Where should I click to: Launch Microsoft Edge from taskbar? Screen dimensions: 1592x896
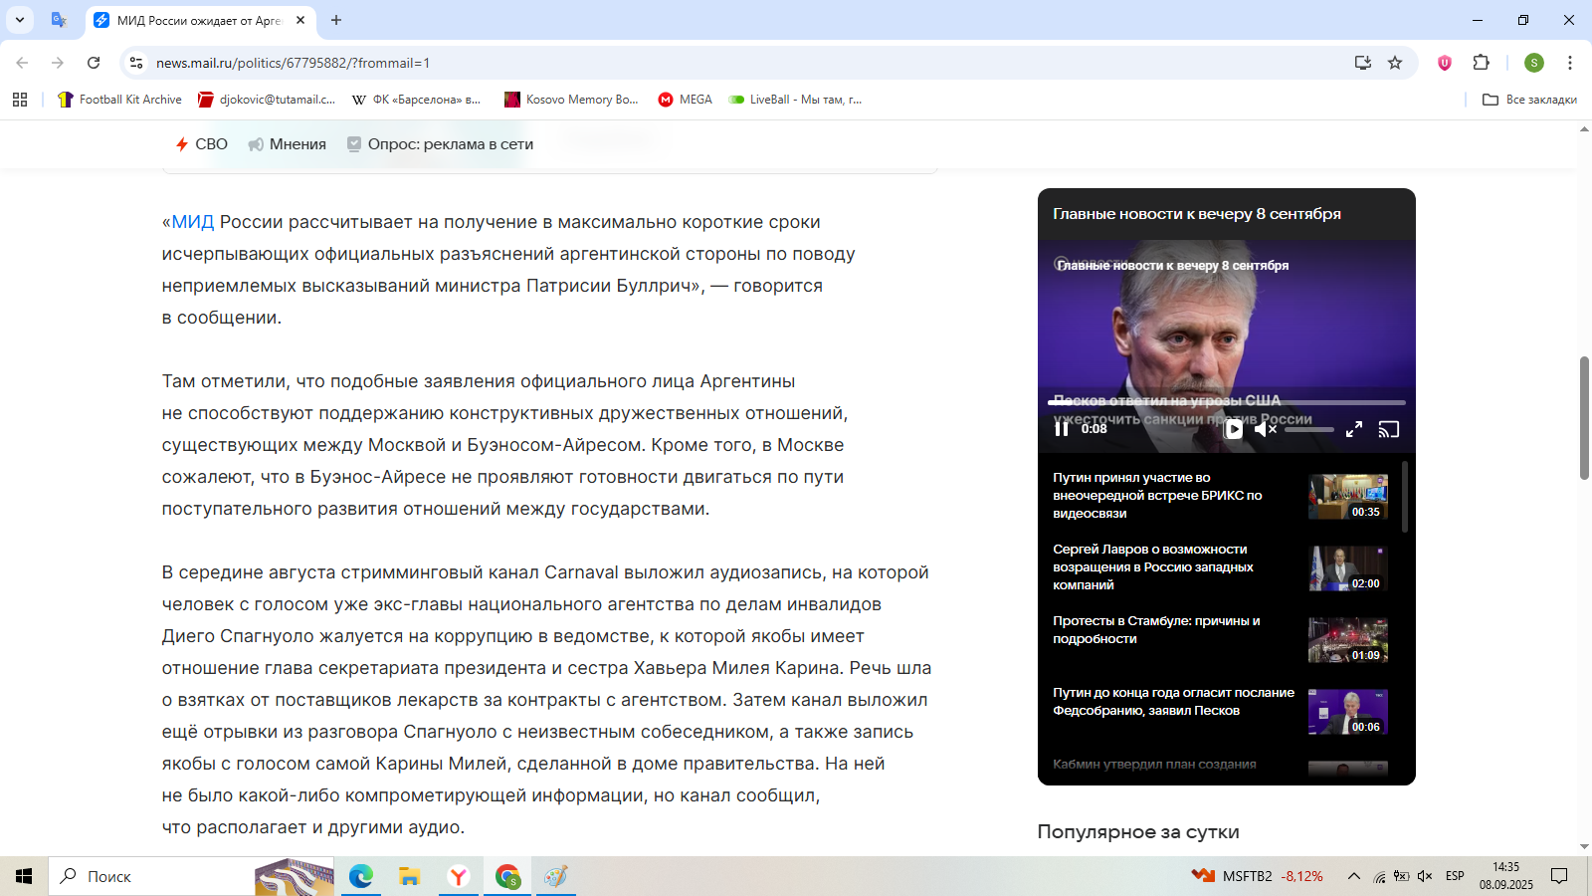coord(360,876)
